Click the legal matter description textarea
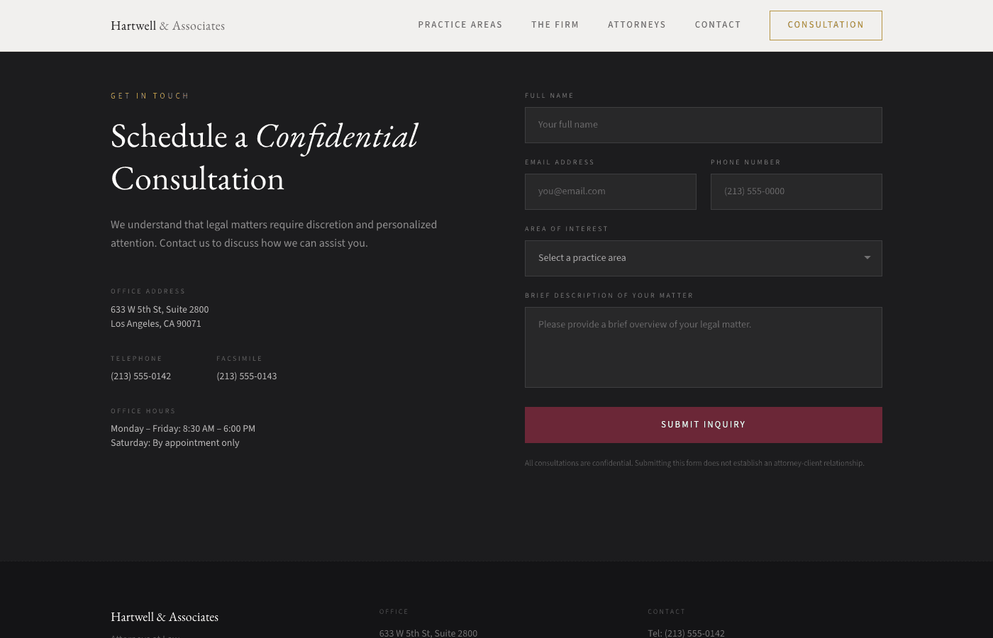The image size is (993, 638). (703, 347)
